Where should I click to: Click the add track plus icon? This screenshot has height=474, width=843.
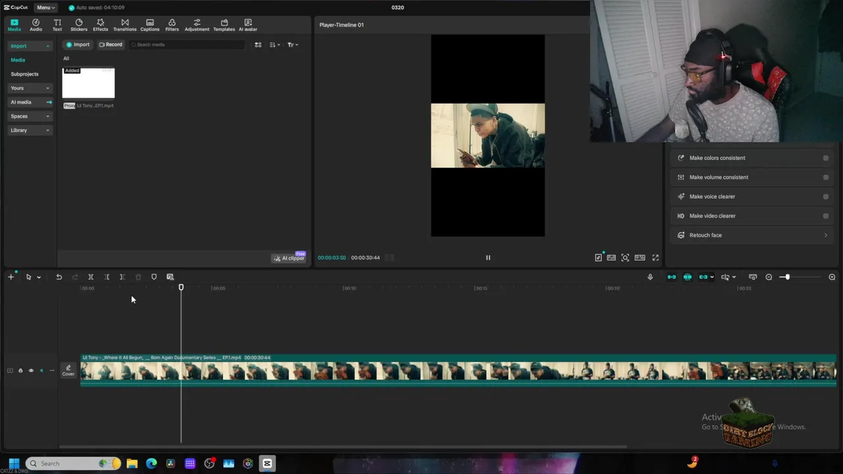11,277
